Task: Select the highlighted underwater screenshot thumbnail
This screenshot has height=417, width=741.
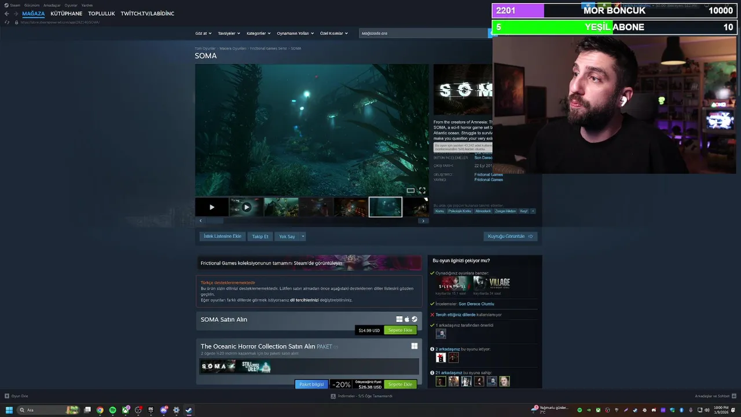Action: click(386, 207)
